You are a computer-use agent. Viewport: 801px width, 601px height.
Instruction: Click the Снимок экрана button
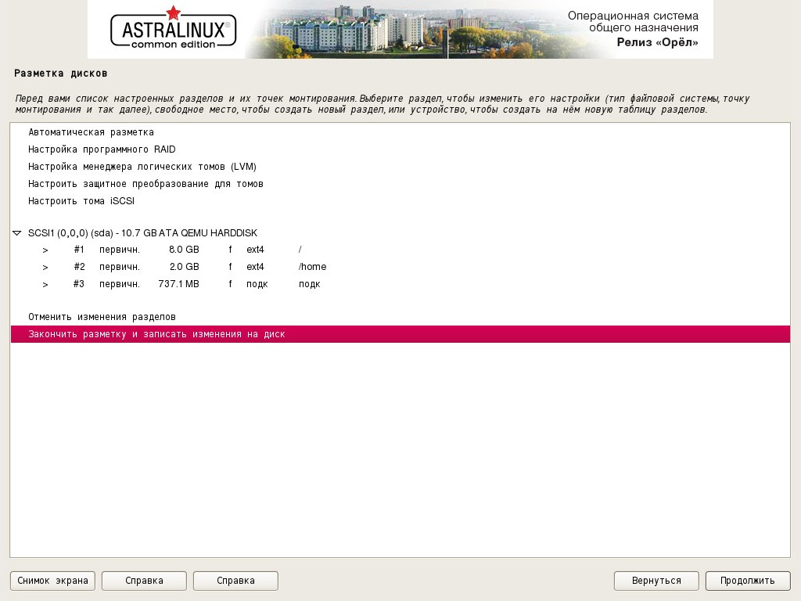[52, 581]
